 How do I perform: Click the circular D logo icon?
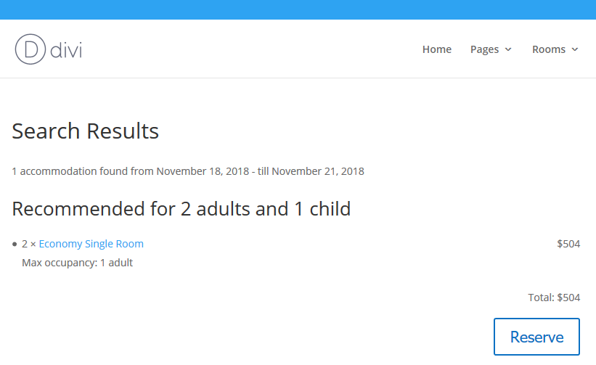click(30, 49)
